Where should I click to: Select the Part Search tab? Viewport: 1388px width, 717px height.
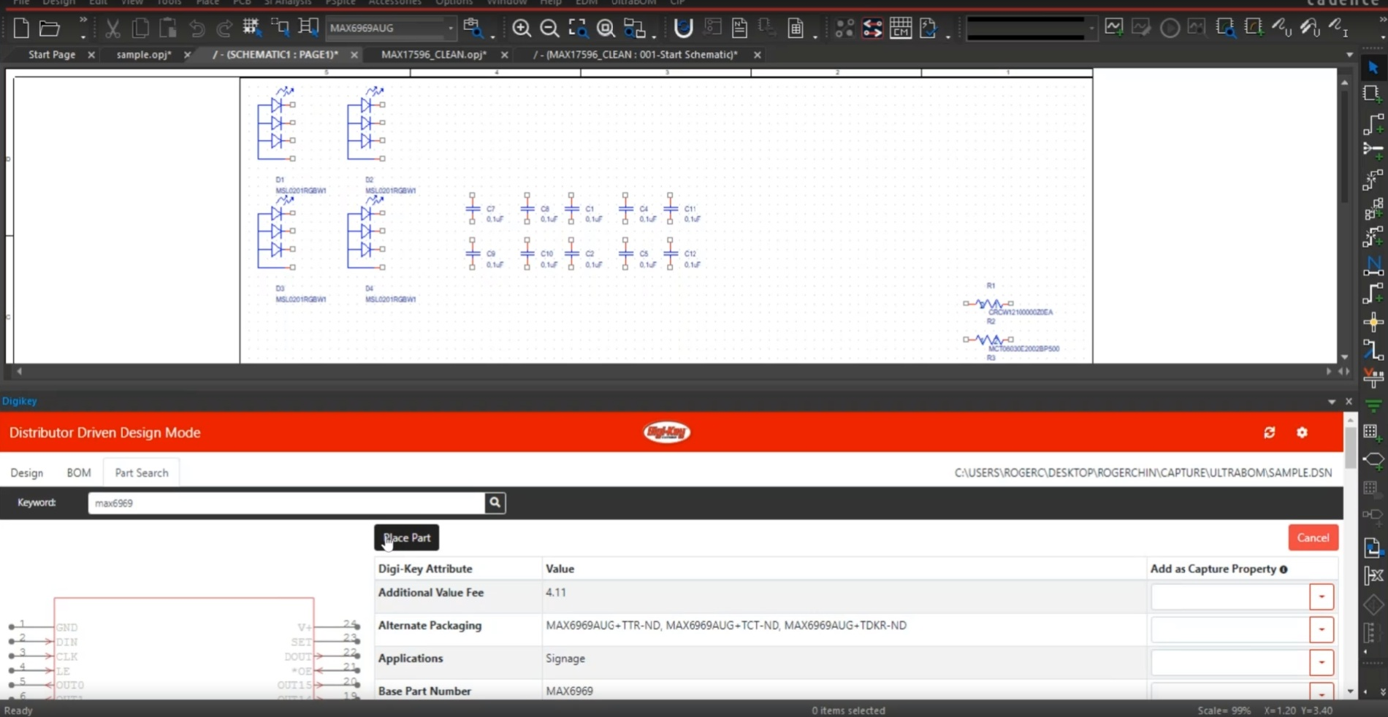tap(142, 473)
